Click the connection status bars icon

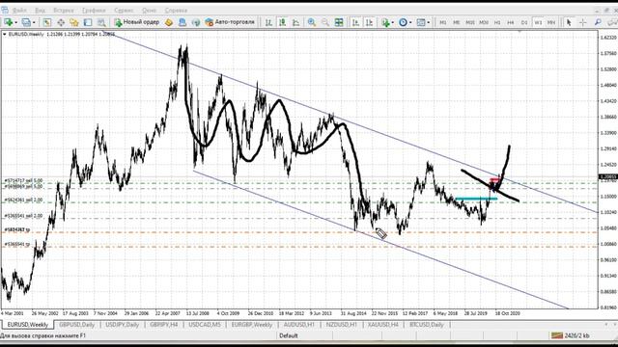coord(557,335)
